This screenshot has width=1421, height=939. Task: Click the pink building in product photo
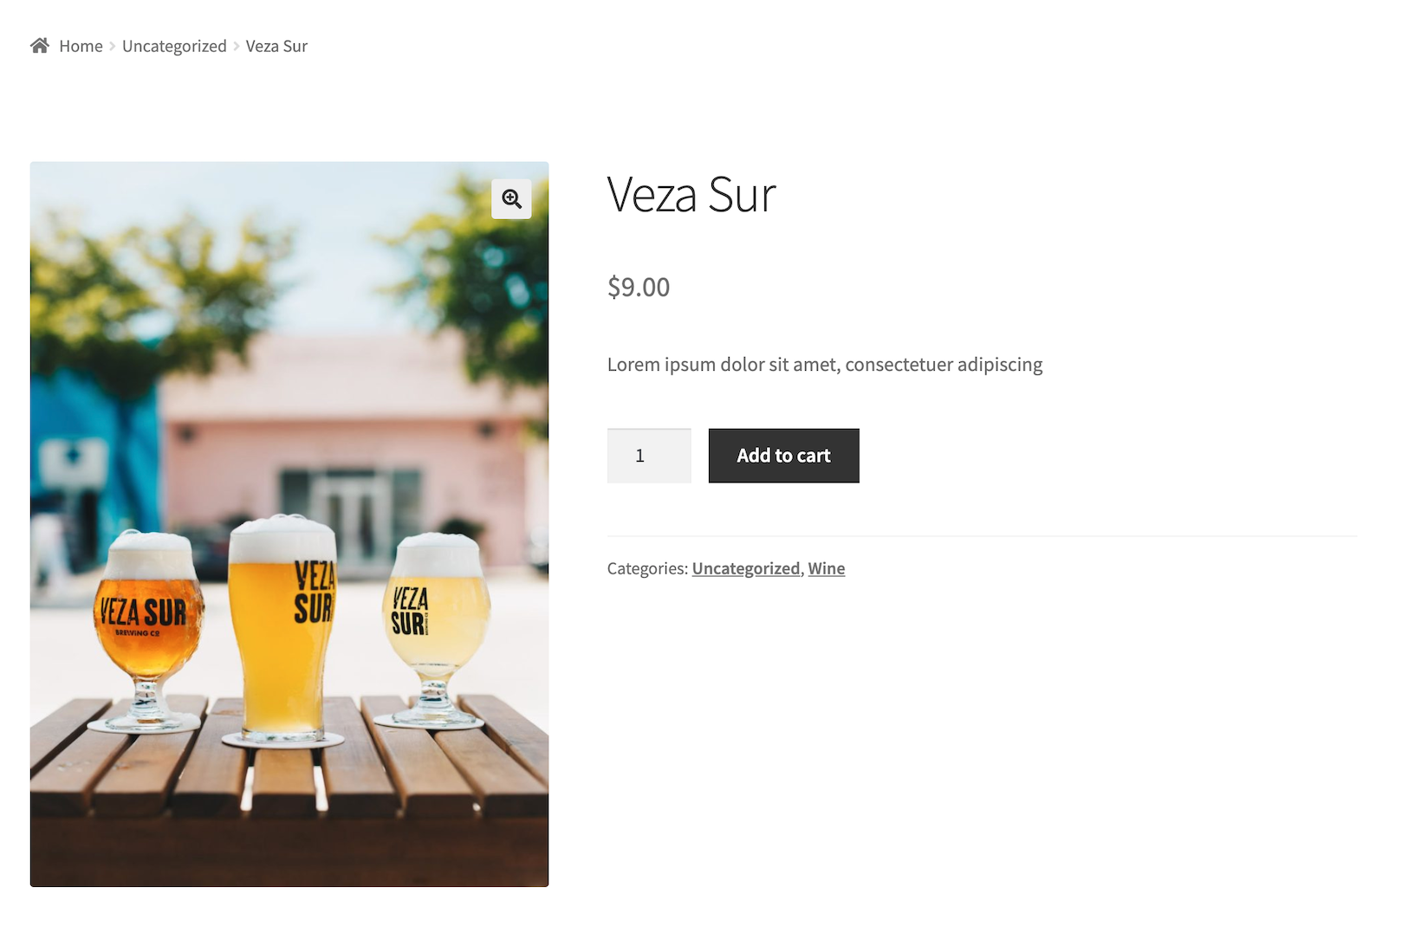click(x=347, y=433)
